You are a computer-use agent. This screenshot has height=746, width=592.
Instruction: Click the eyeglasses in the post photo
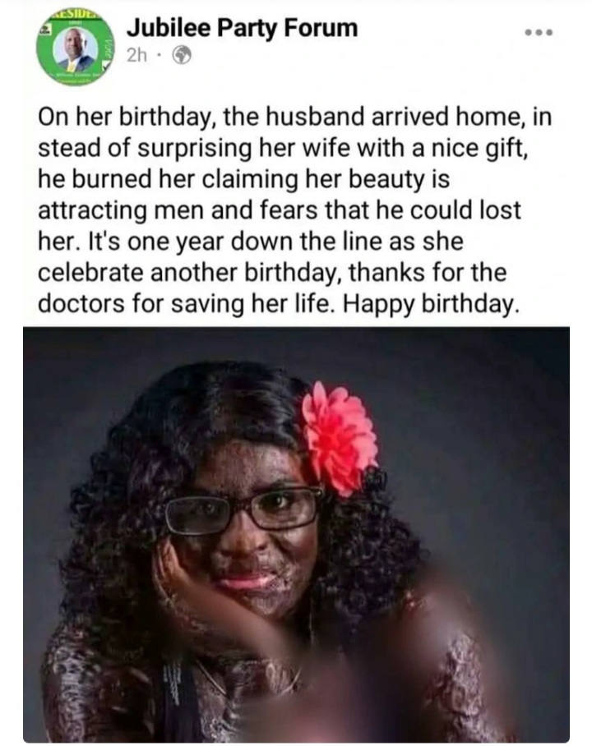point(244,511)
